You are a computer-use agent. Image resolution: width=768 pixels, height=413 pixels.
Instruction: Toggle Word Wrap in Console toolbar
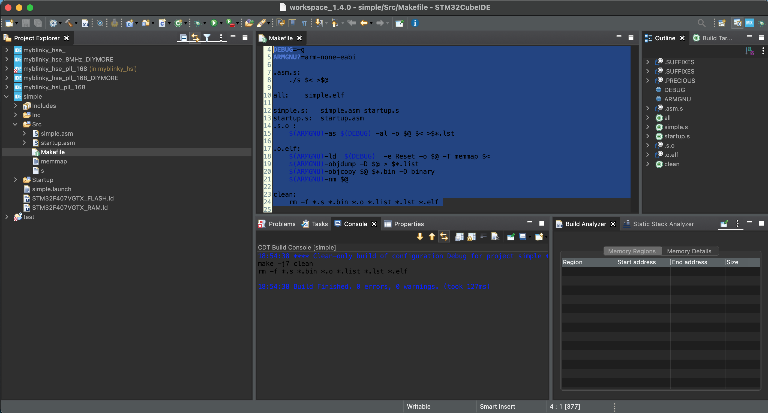click(483, 236)
